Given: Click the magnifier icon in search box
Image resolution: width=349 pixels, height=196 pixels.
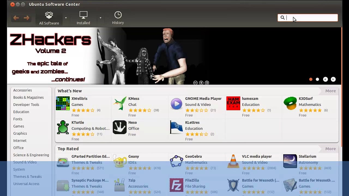Looking at the screenshot, I should [282, 18].
